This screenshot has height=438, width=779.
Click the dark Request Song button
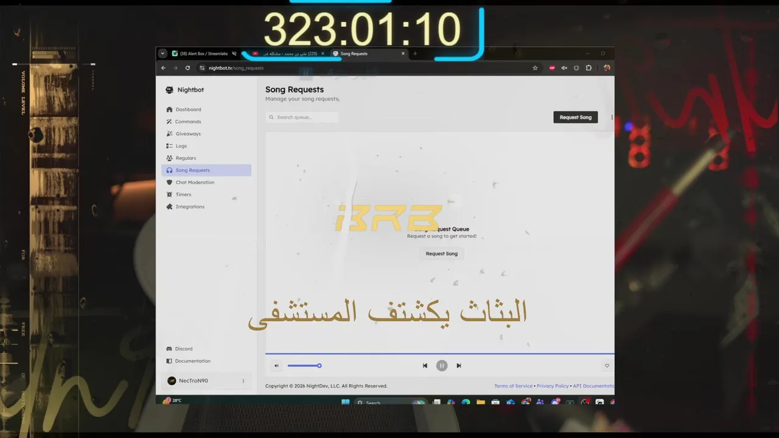tap(575, 117)
